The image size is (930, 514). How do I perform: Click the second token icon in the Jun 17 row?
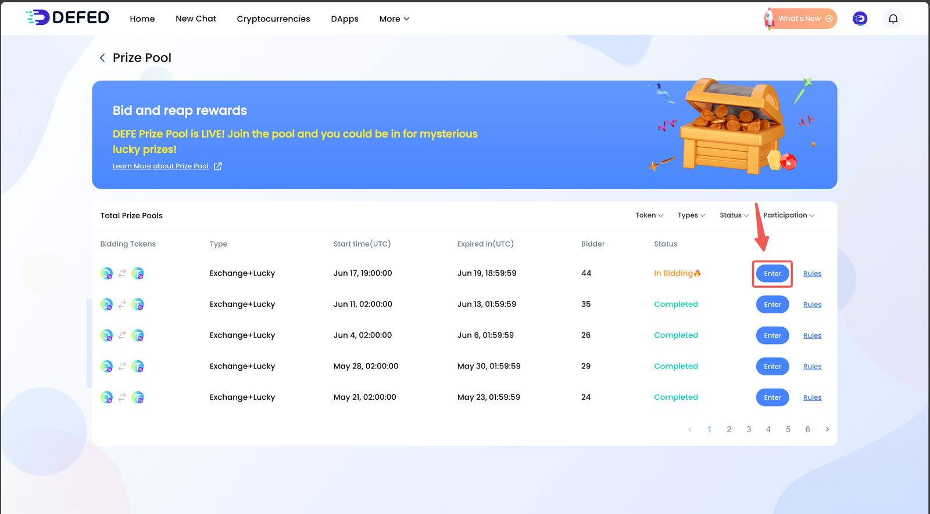(x=138, y=273)
